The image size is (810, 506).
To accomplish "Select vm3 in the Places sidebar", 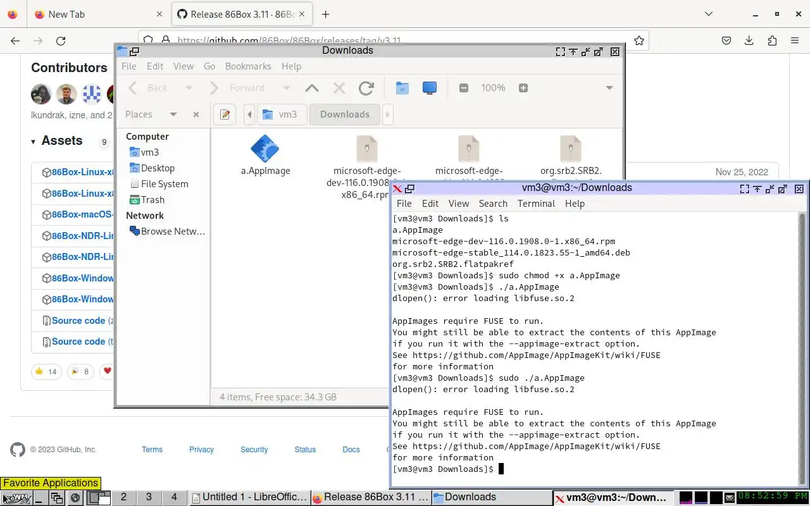I will (144, 152).
